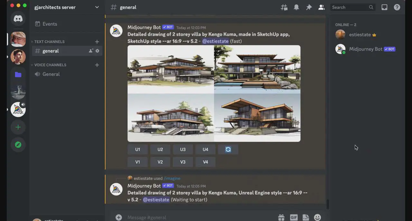Open notification settings bell icon
412x221 pixels.
click(x=296, y=7)
